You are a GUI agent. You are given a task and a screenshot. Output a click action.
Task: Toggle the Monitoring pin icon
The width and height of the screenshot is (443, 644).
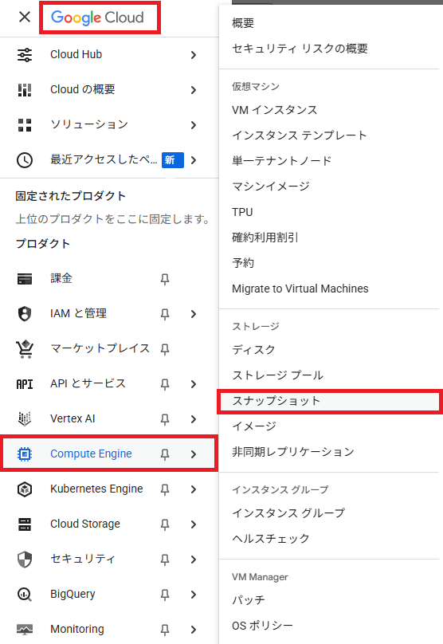pos(165,630)
